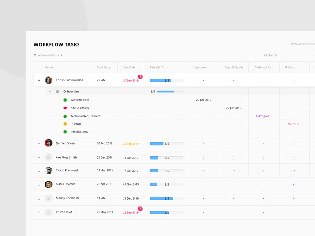Click the New Workflow link
The width and height of the screenshot is (315, 236).
(x=302, y=44)
